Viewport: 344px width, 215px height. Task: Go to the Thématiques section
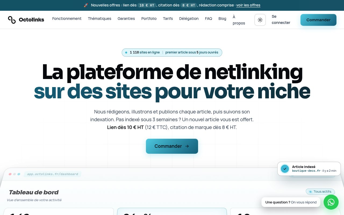pyautogui.click(x=99, y=19)
